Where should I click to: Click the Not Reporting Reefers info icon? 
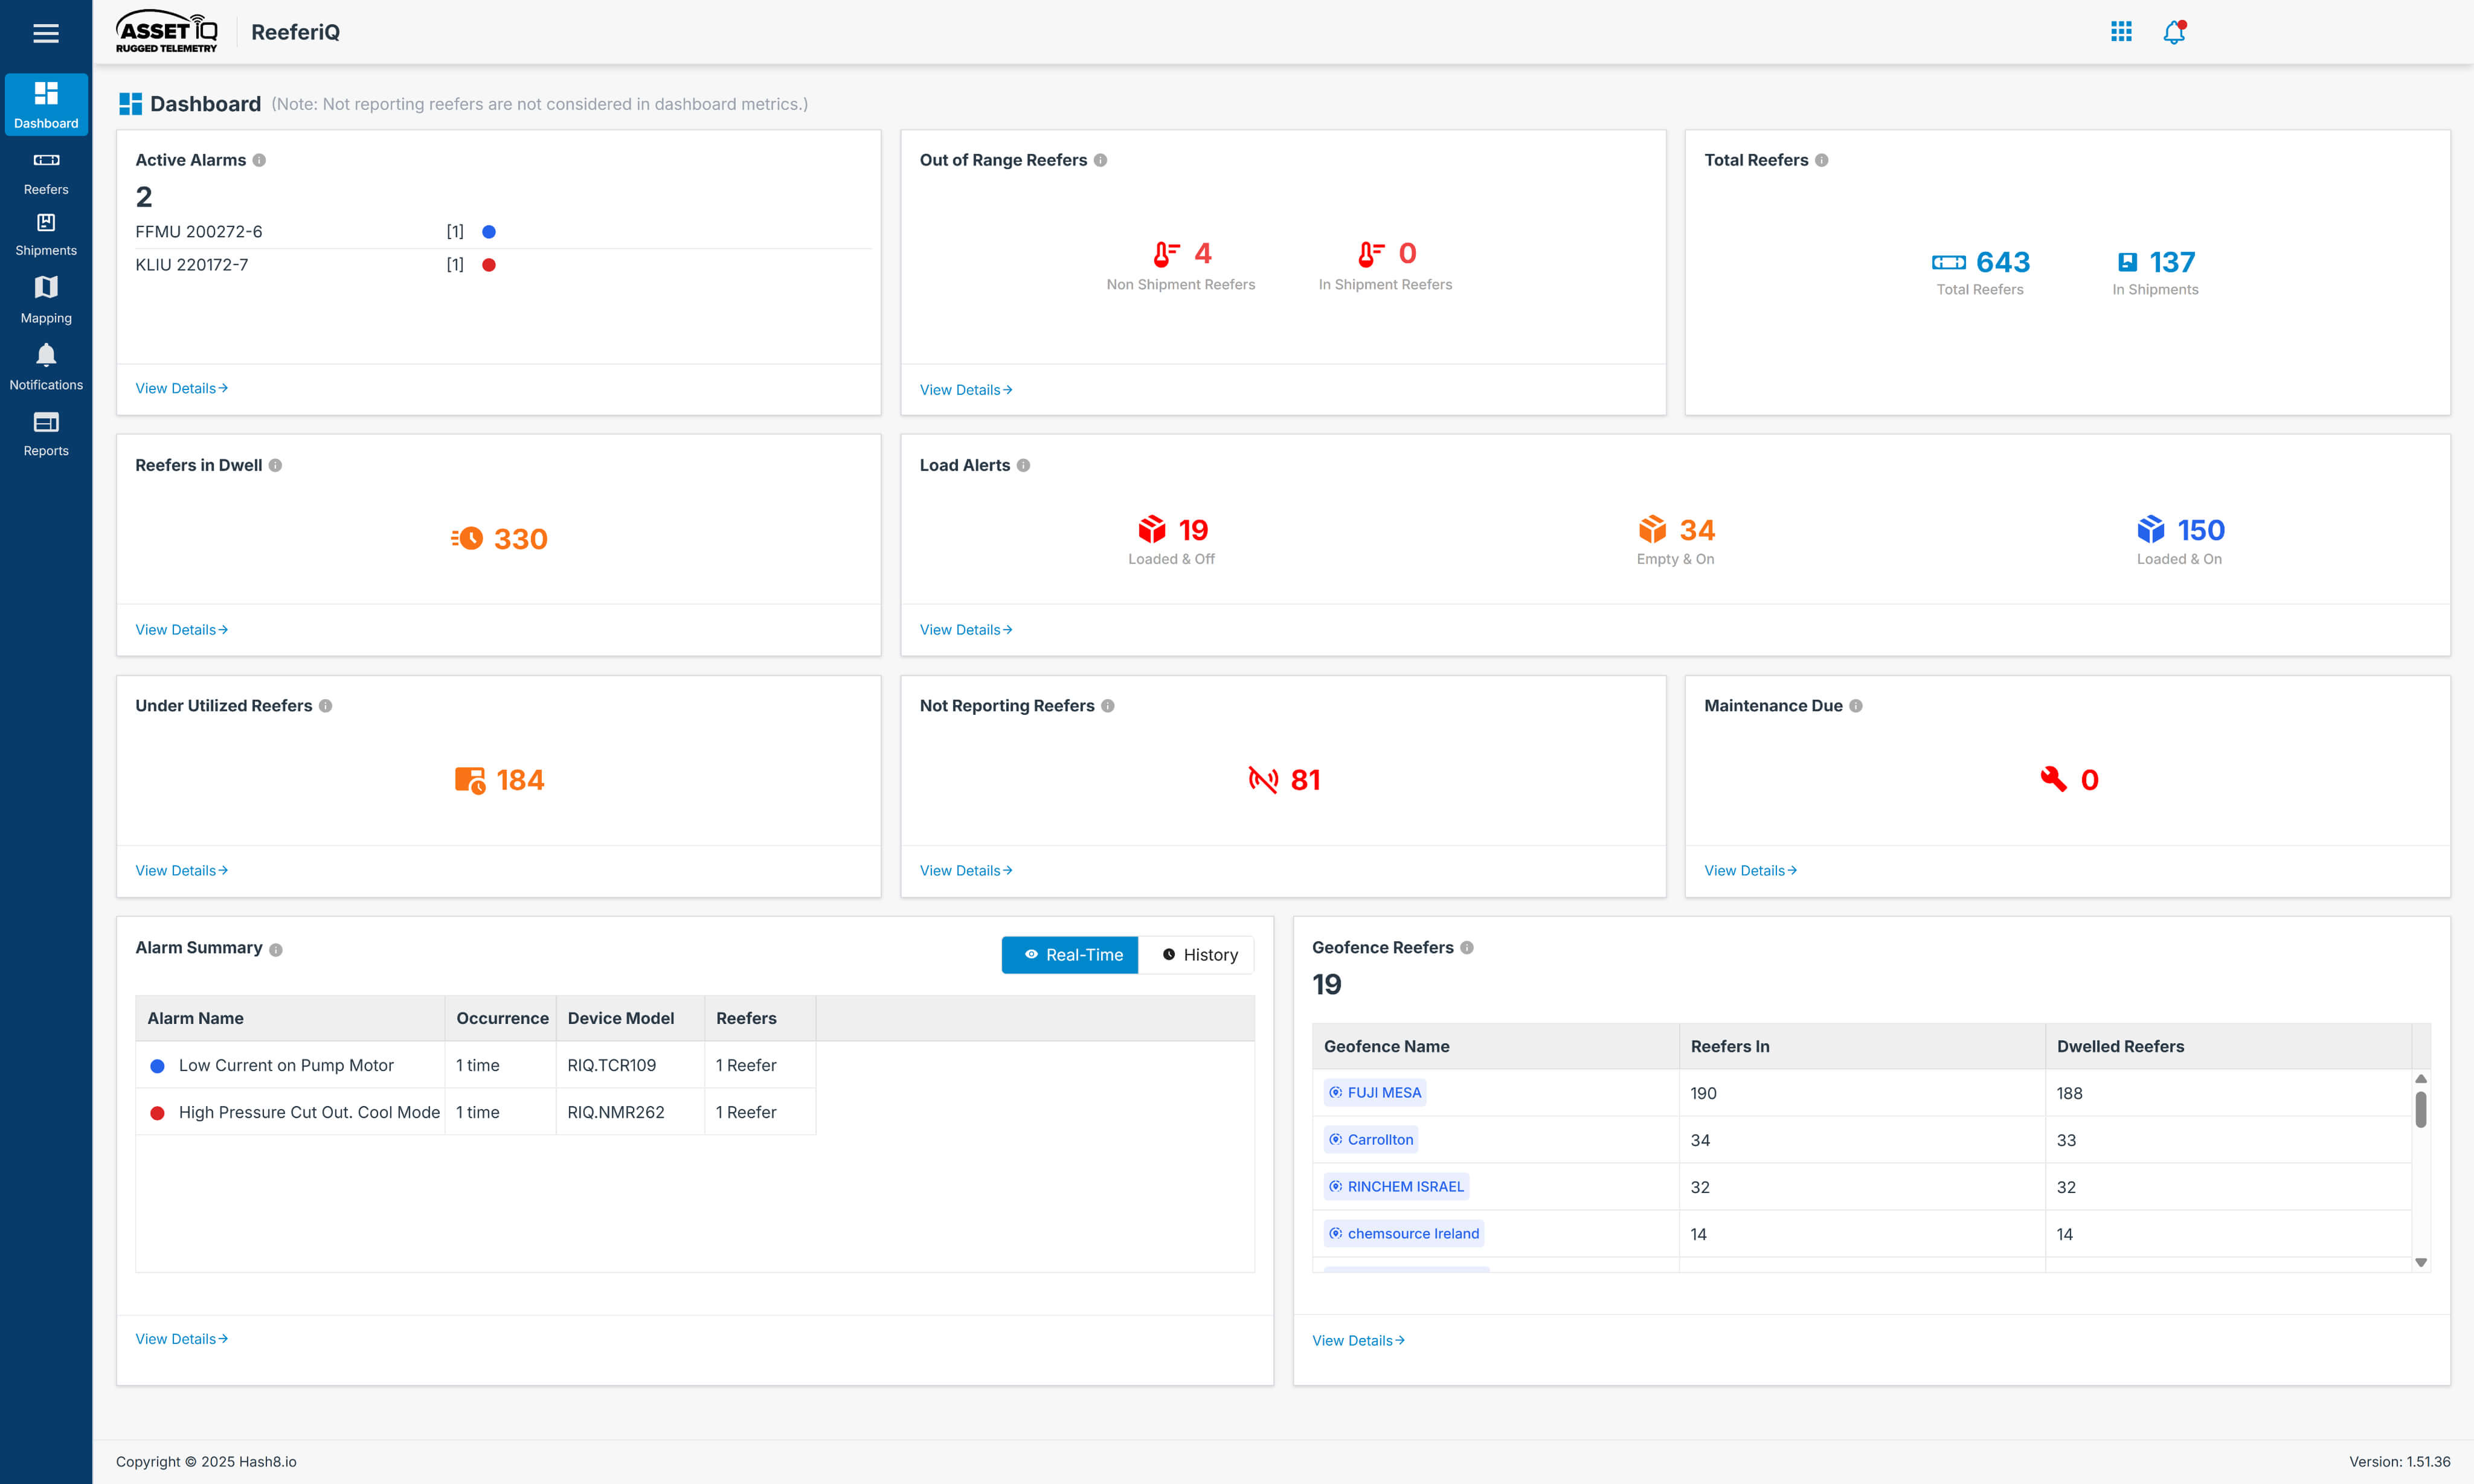[x=1108, y=706]
